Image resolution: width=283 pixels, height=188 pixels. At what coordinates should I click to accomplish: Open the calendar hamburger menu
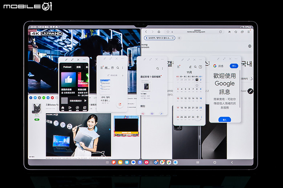(x=178, y=67)
